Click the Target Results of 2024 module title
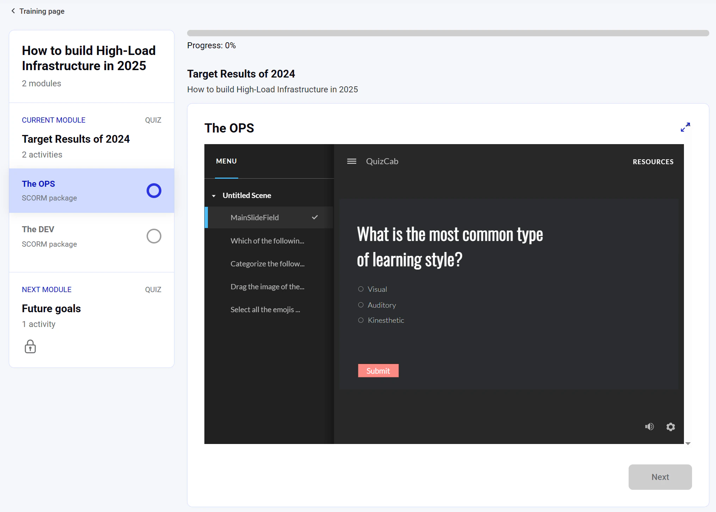Image resolution: width=716 pixels, height=512 pixels. (76, 139)
